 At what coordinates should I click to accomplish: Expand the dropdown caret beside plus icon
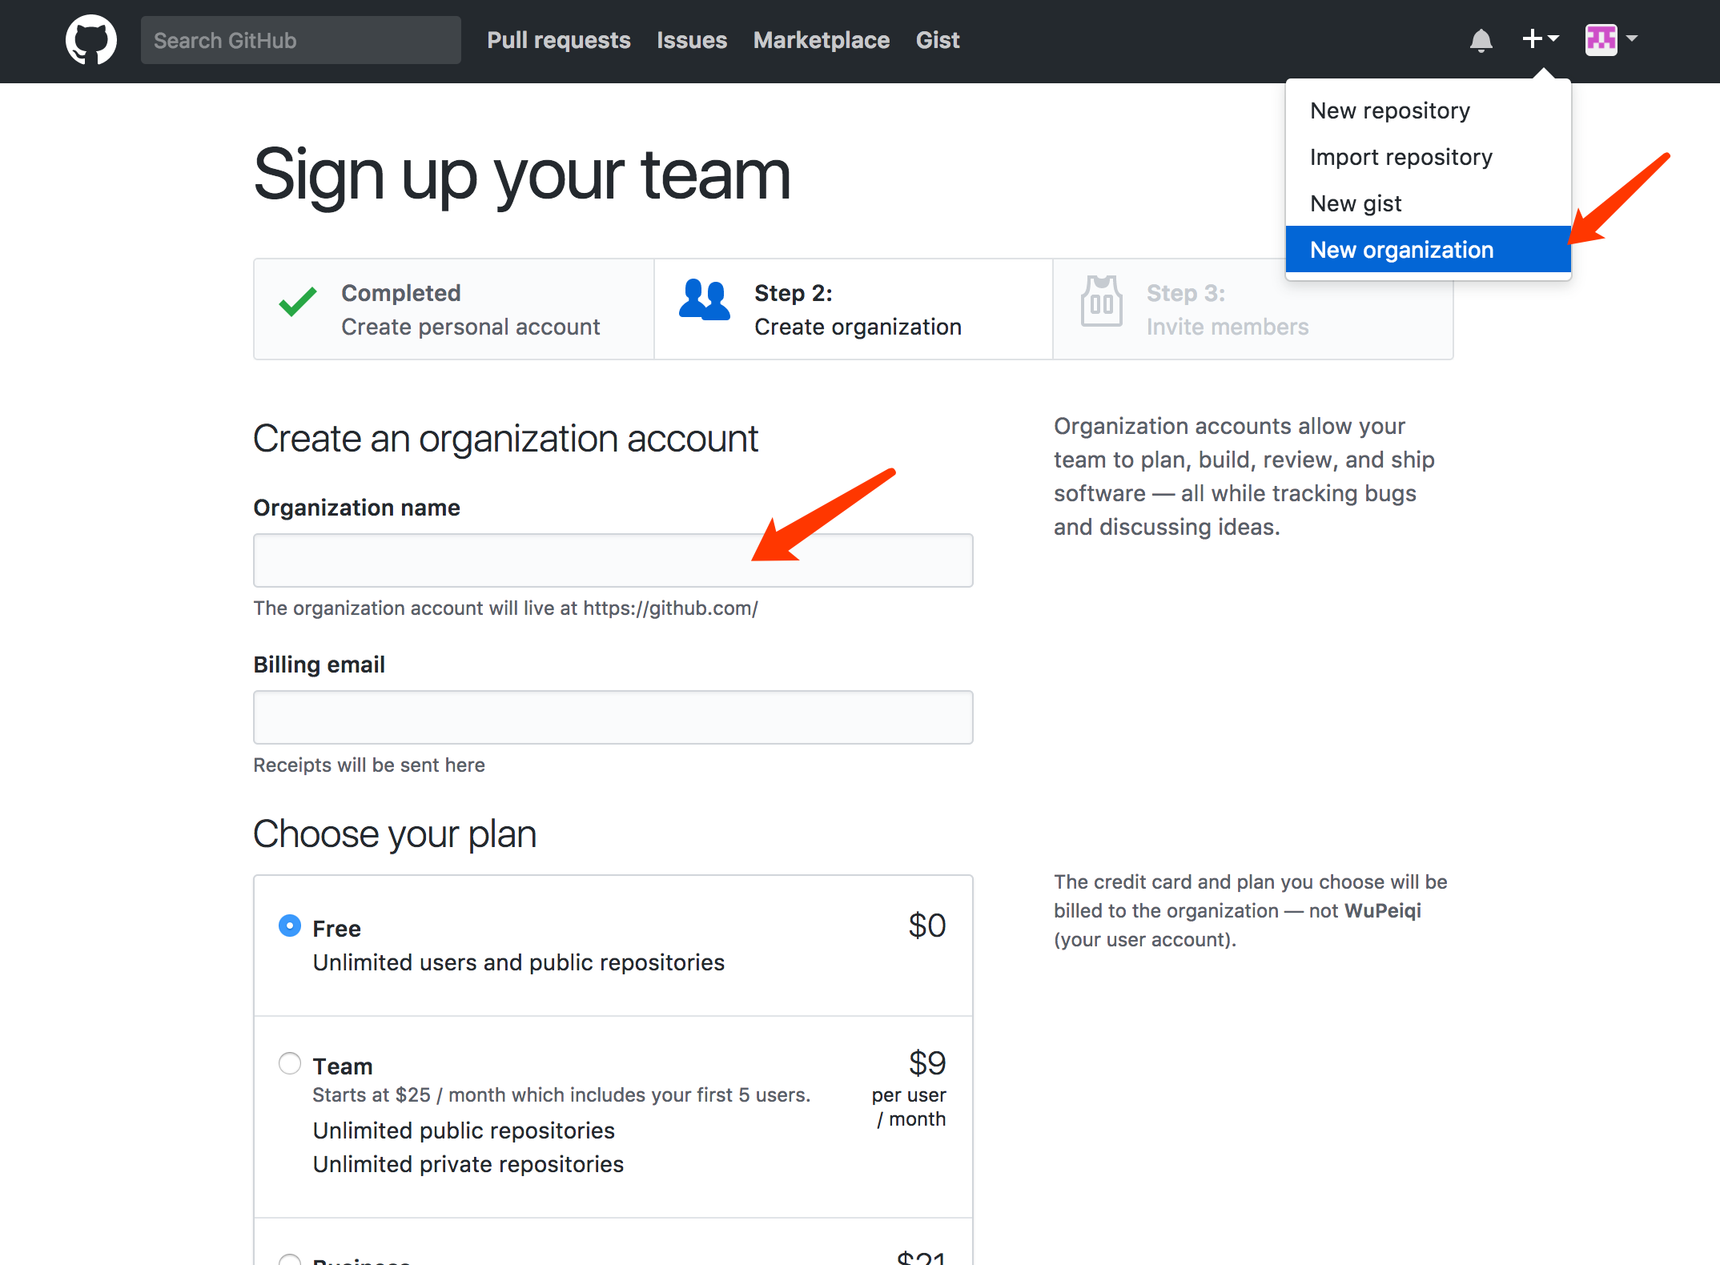coord(1553,38)
